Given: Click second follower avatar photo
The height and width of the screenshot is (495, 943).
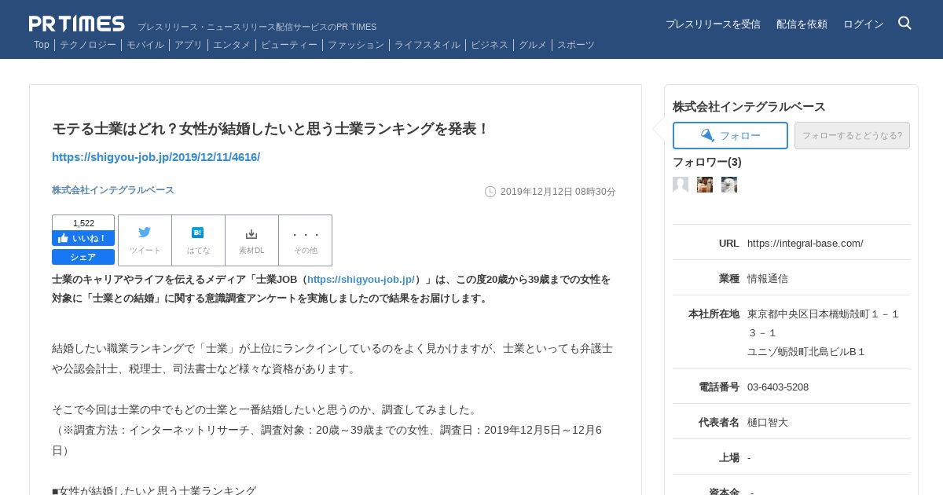Looking at the screenshot, I should 705,185.
